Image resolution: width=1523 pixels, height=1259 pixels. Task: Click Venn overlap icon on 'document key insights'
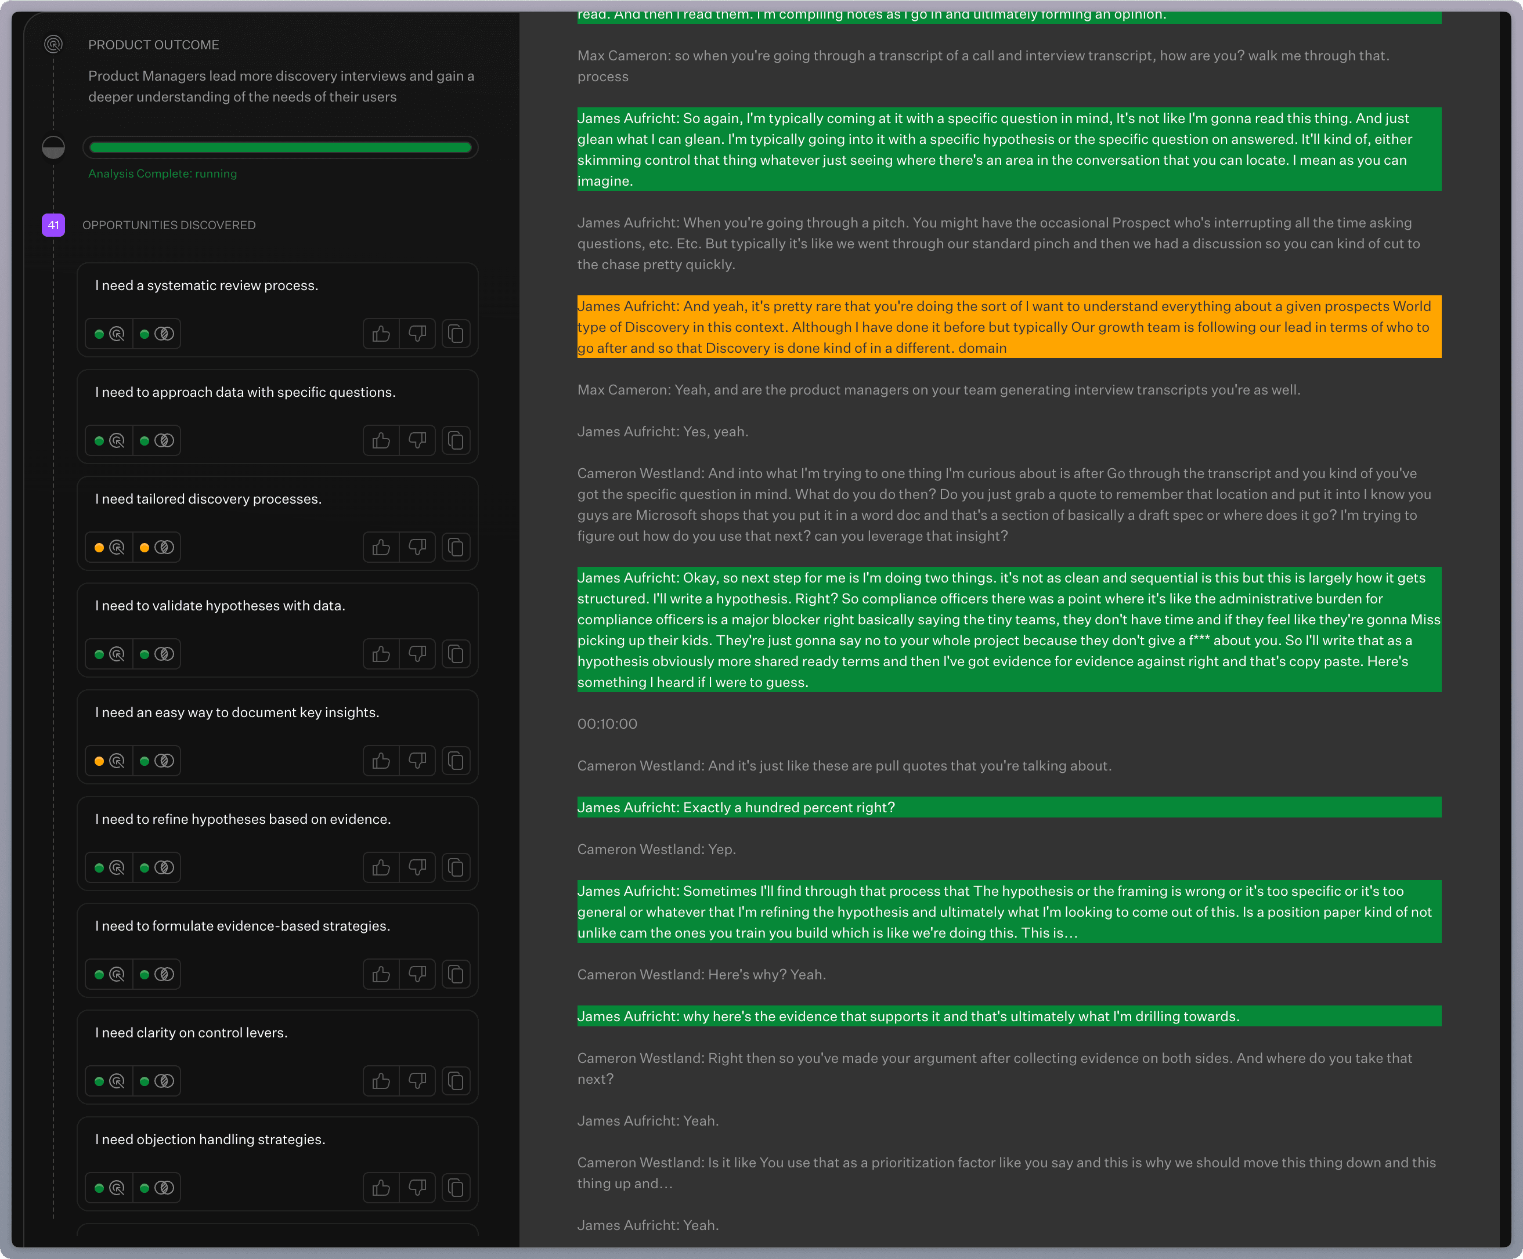(165, 761)
